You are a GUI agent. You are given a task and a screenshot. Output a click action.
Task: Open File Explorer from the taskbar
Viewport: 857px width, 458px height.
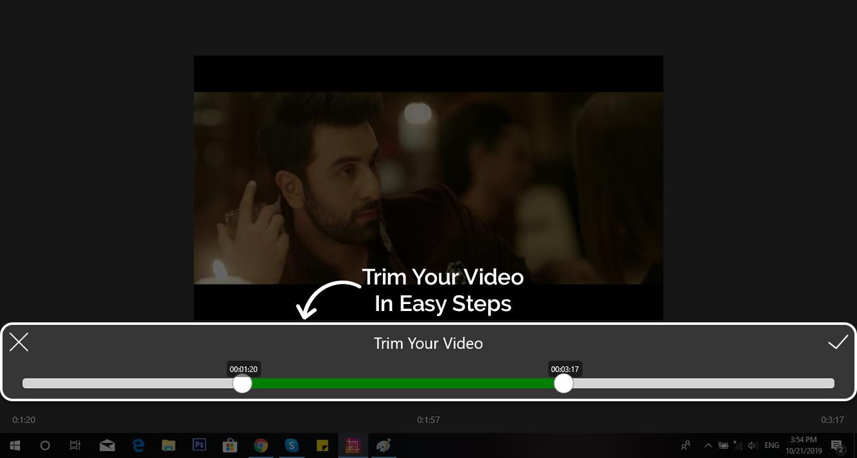coord(168,445)
